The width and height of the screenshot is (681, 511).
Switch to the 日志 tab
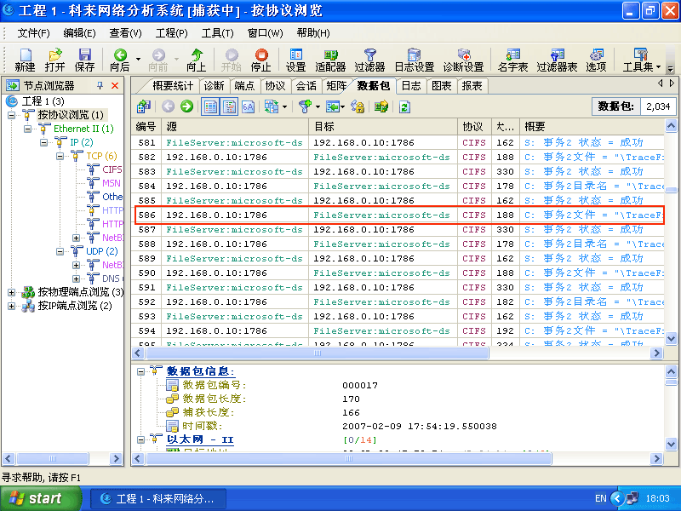pos(411,86)
